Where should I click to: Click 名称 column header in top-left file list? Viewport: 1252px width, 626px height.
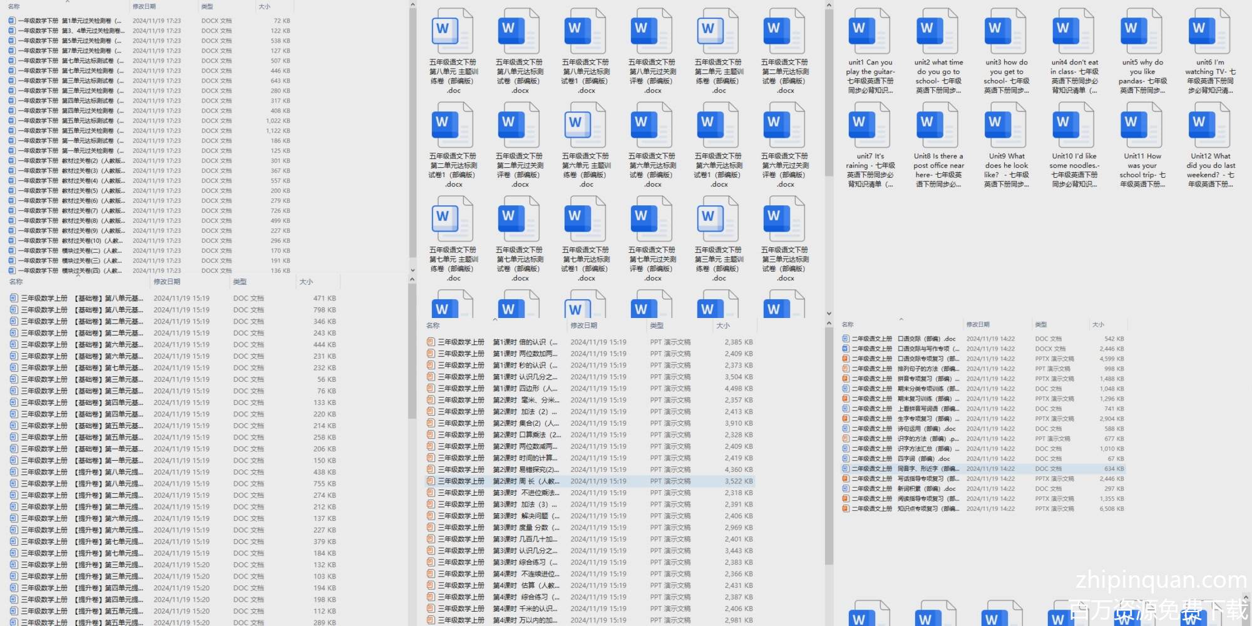[14, 6]
